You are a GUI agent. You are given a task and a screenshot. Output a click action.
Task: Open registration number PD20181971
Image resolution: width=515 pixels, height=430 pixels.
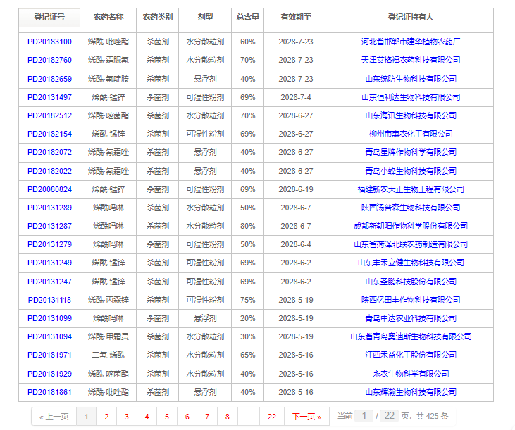pos(49,355)
